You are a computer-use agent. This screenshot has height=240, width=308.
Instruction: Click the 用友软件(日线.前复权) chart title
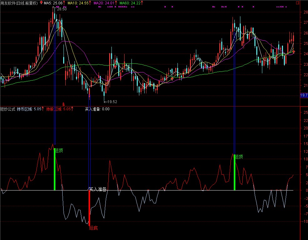[x=19, y=3]
